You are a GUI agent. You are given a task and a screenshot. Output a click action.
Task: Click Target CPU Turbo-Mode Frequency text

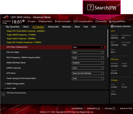(x=26, y=31)
